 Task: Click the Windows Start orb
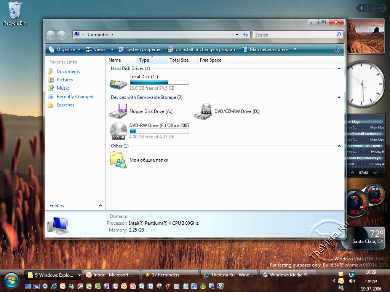pyautogui.click(x=12, y=279)
